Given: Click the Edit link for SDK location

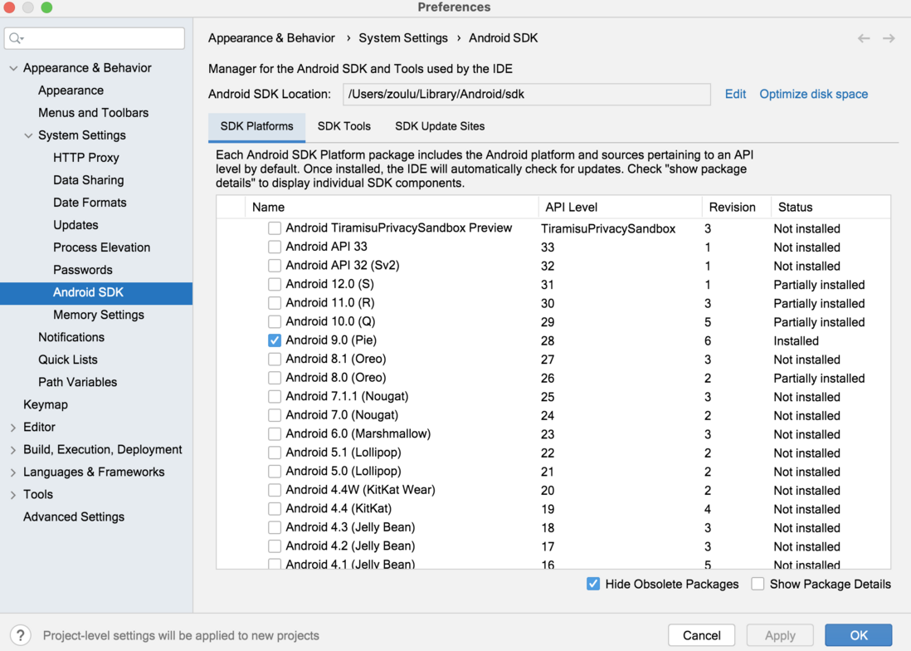Looking at the screenshot, I should point(735,94).
